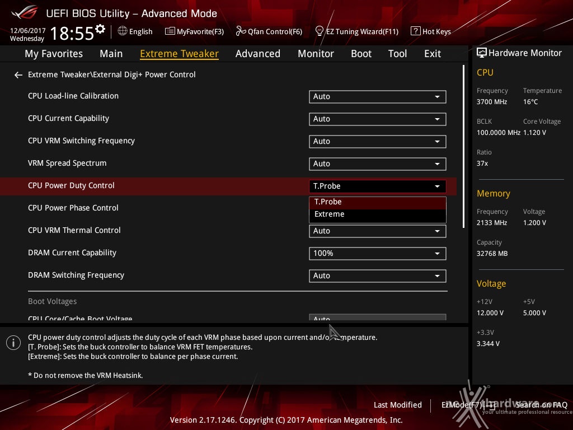Screen dimensions: 573x430
Task: Choose Extreme from the open list
Action: pos(378,214)
